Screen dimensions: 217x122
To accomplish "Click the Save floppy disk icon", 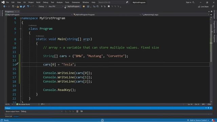I will (21, 6).
